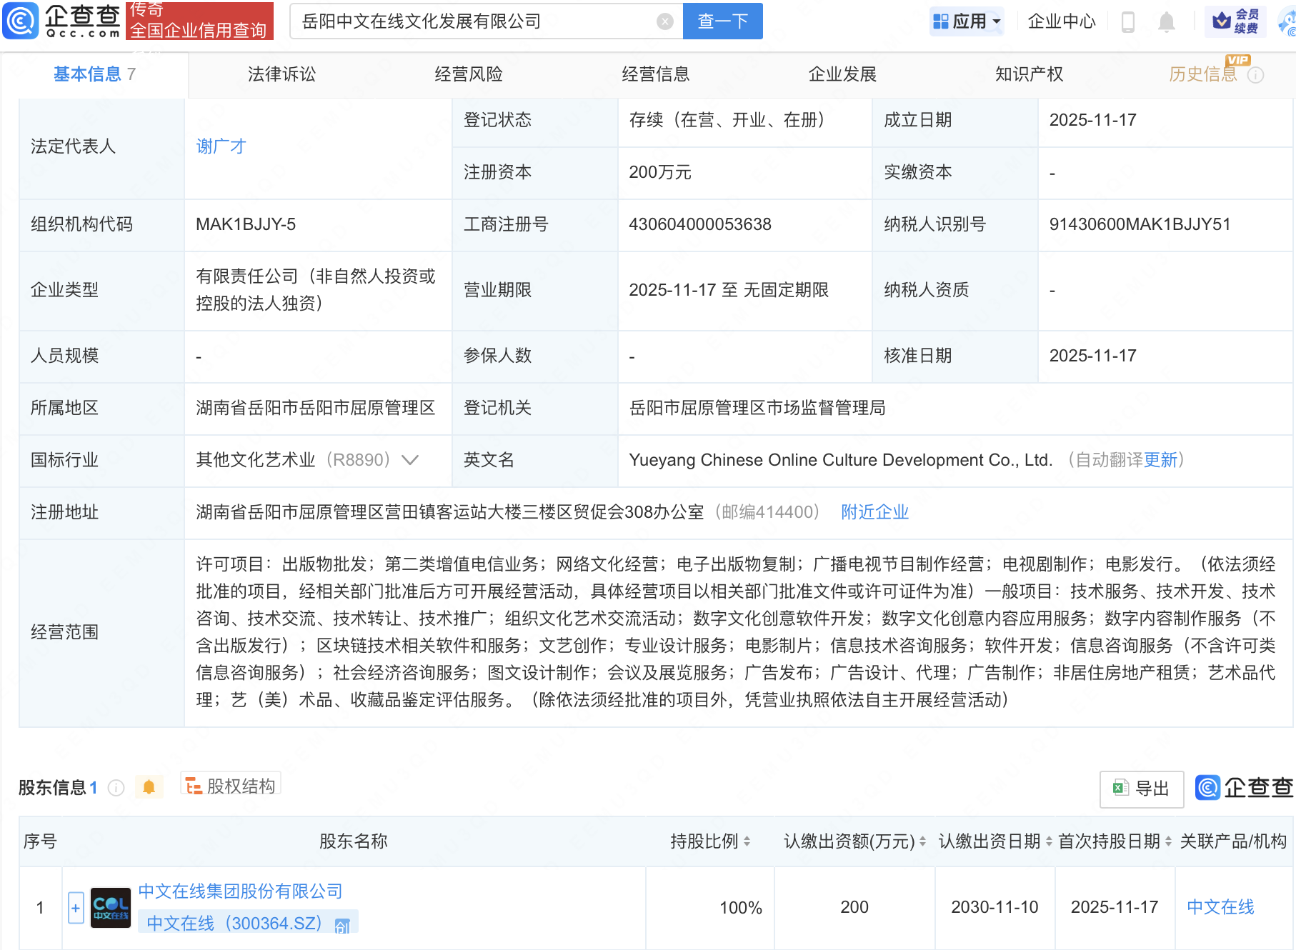Open the mobile app icon in header
The image size is (1296, 950).
click(1129, 21)
